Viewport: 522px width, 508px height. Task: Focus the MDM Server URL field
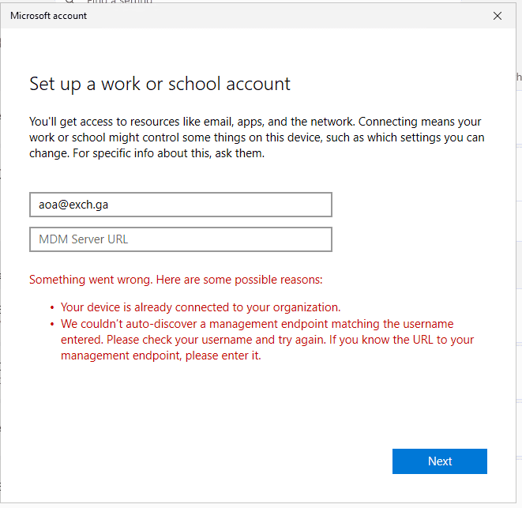click(181, 239)
